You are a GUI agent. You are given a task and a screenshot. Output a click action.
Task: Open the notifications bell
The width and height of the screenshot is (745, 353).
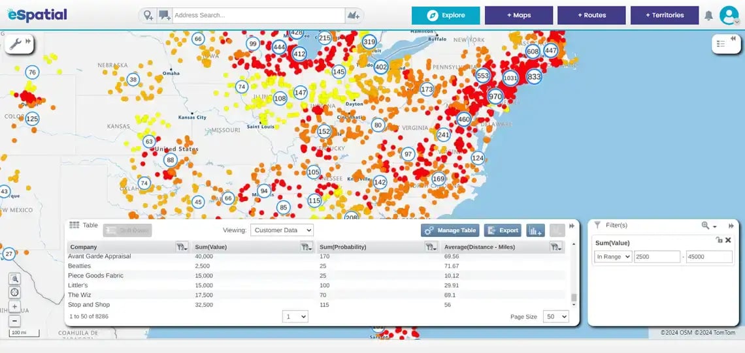click(708, 16)
